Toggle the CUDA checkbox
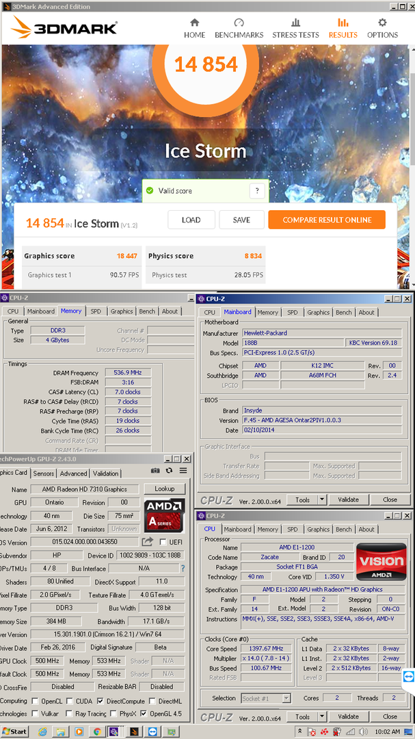 click(70, 701)
